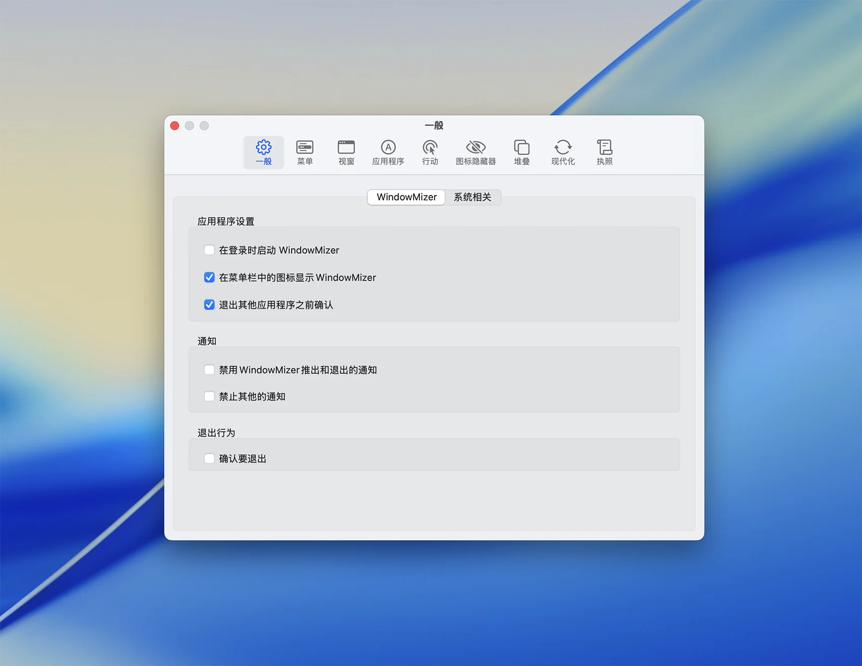Open the 图标隐藏器 icon hider pane
Image resolution: width=862 pixels, height=666 pixels.
click(476, 152)
